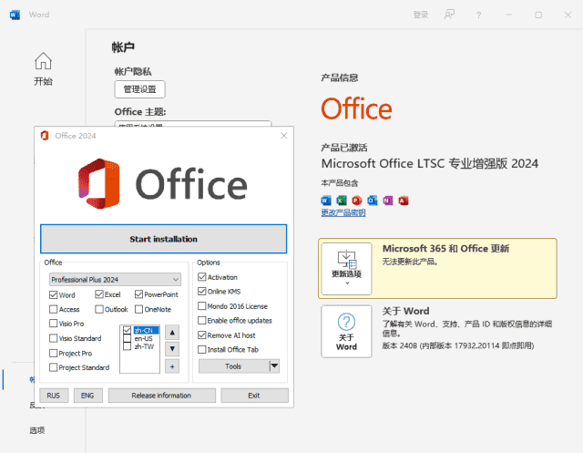Viewport: 583px width, 453px height.
Task: Check the en-US language box
Action: (x=128, y=338)
